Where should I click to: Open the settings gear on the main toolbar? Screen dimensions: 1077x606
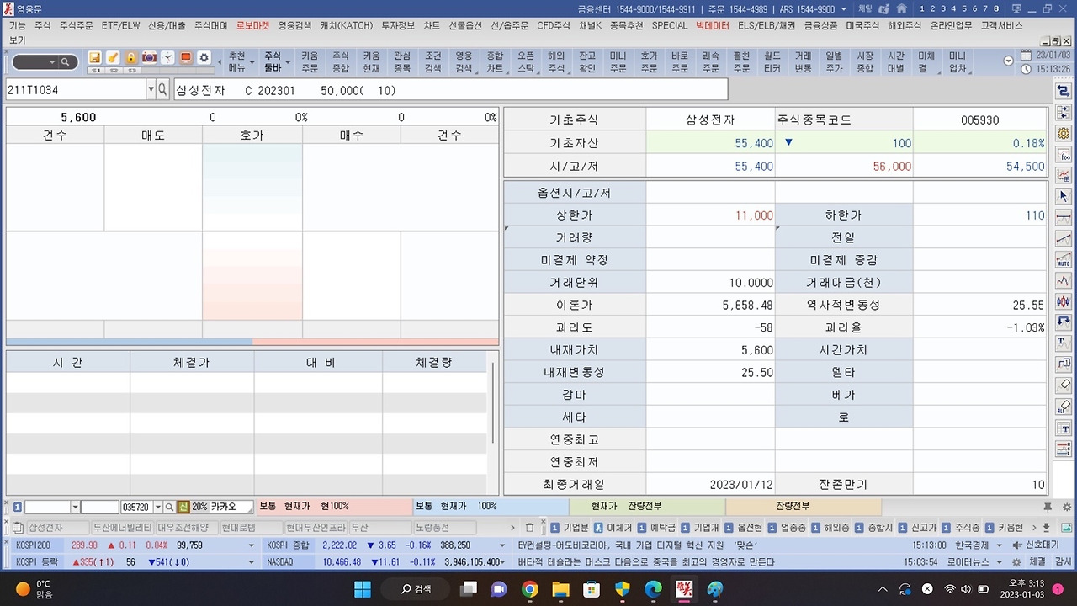click(202, 57)
